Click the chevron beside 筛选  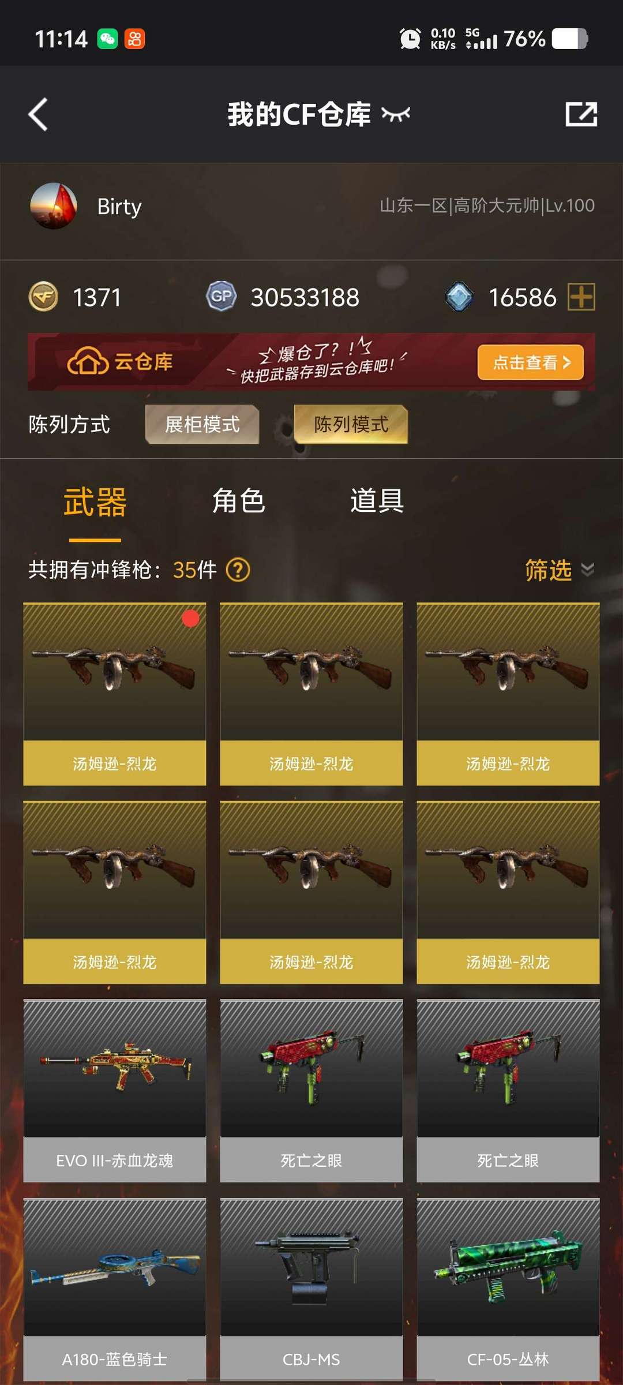tap(587, 570)
